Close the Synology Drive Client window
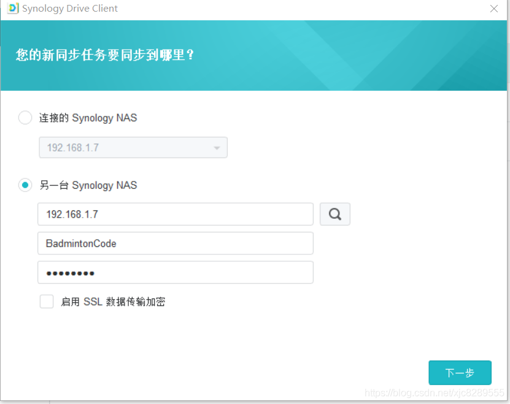 tap(494, 9)
